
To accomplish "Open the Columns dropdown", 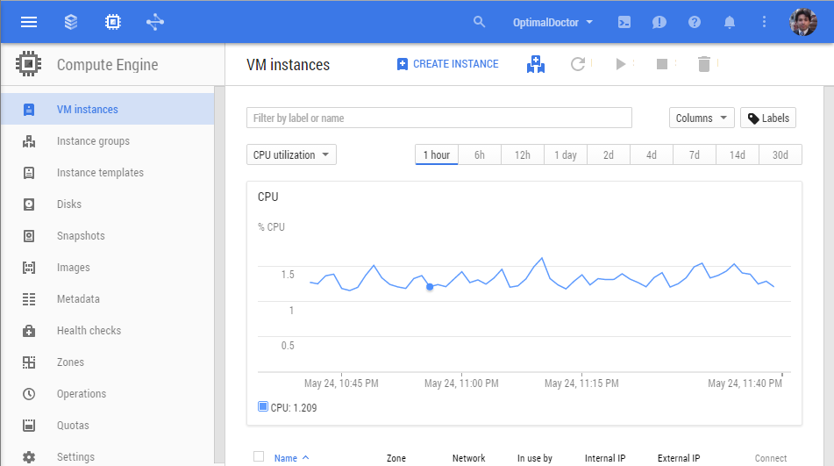I will point(701,118).
